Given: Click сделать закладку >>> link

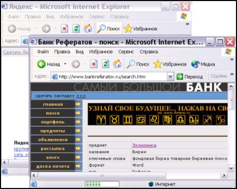Looking at the screenshot, I should point(60,96).
